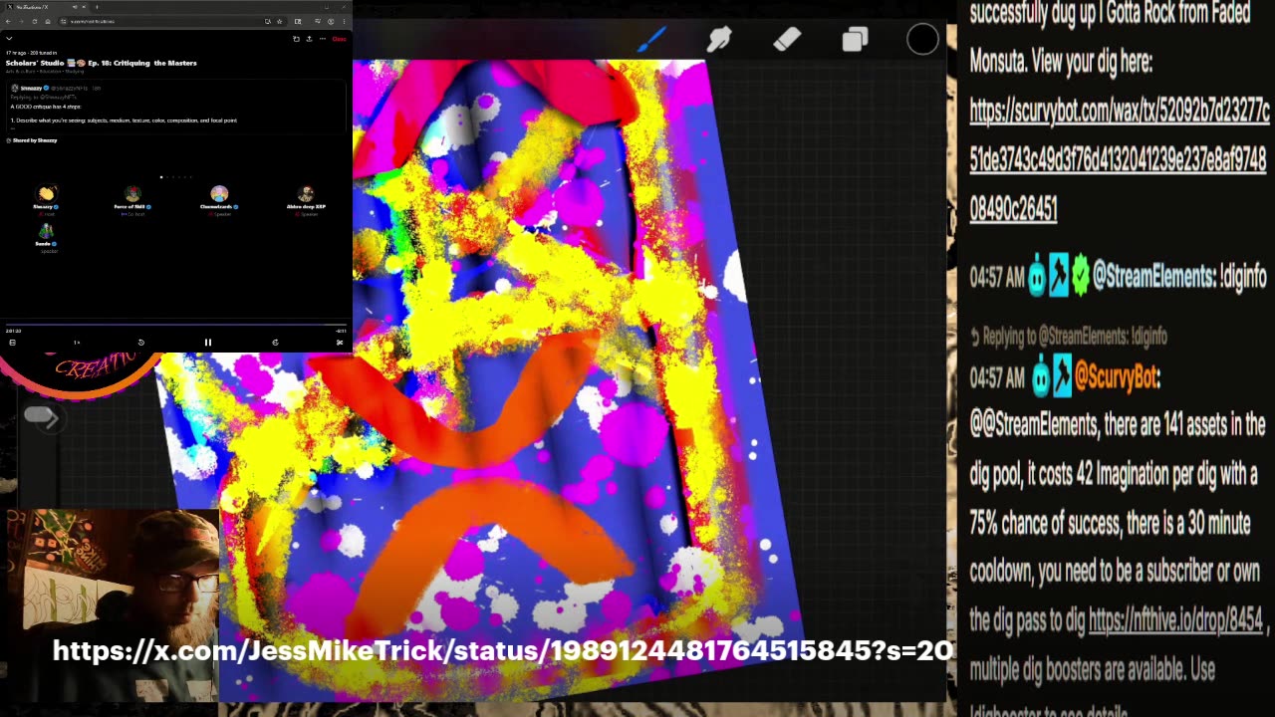Open the black color picker circle
This screenshot has width=1275, height=717.
pyautogui.click(x=922, y=40)
